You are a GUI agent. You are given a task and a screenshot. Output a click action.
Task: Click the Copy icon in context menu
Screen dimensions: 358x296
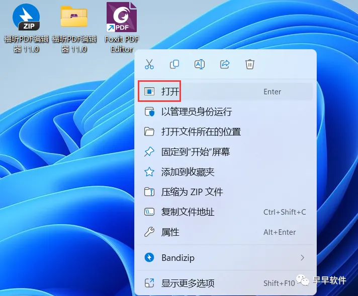174,64
